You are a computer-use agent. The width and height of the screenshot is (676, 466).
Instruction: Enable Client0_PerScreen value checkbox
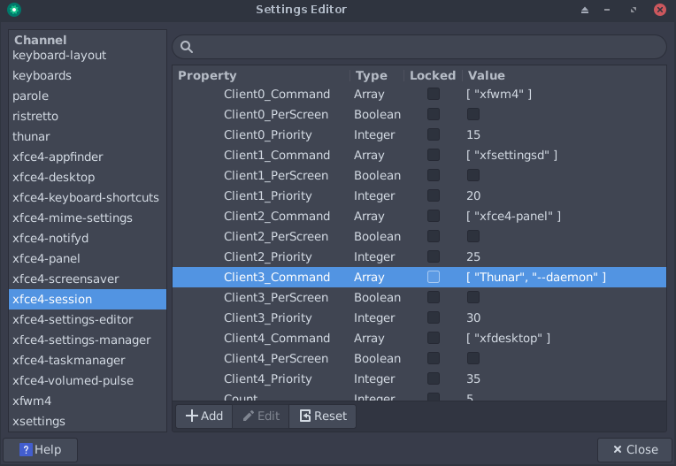pyautogui.click(x=473, y=114)
